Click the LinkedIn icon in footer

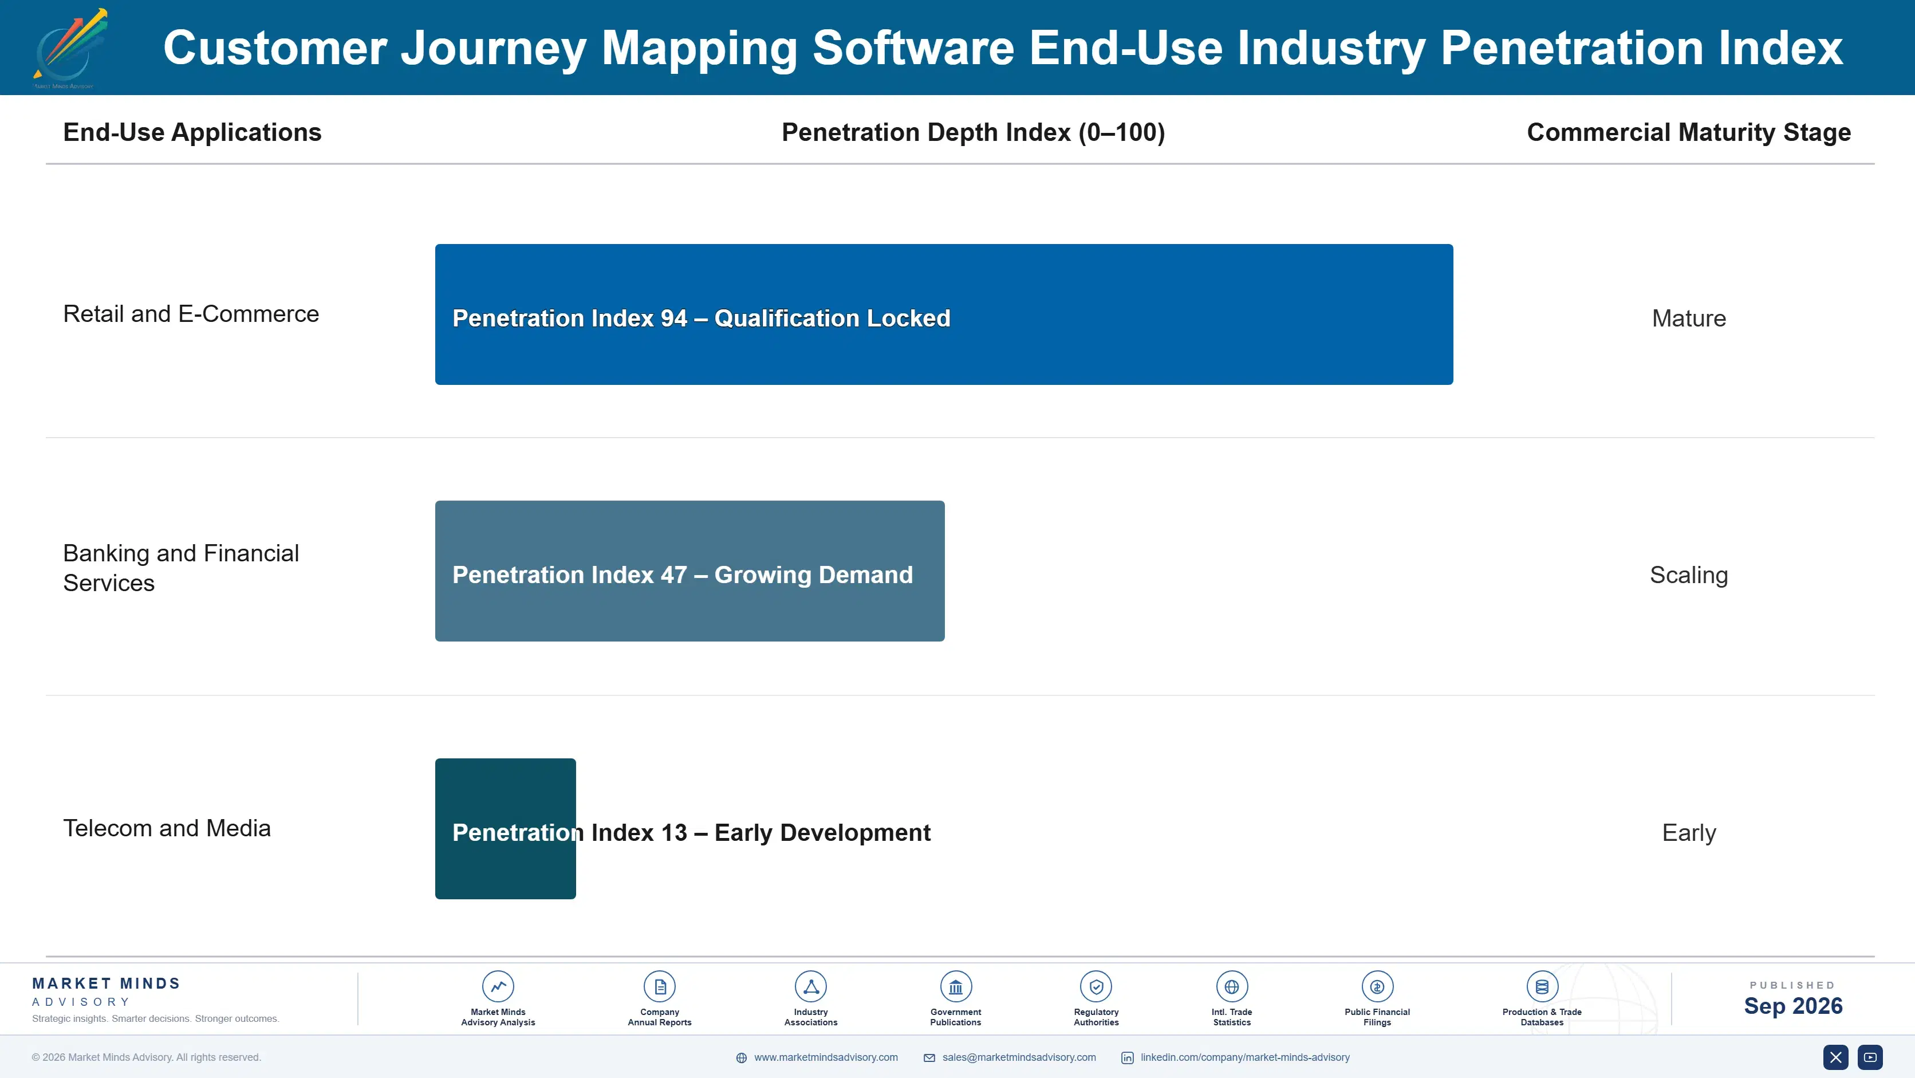click(1127, 1057)
